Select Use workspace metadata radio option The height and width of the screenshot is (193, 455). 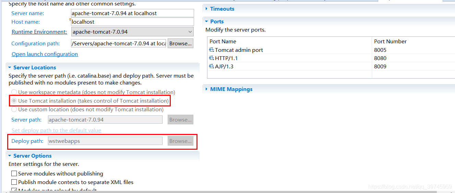[x=14, y=92]
